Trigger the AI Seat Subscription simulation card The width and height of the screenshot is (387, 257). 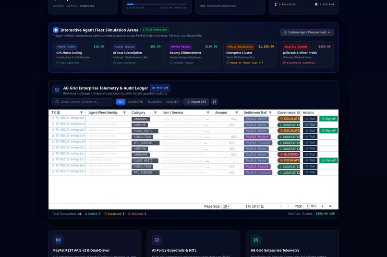point(137,55)
